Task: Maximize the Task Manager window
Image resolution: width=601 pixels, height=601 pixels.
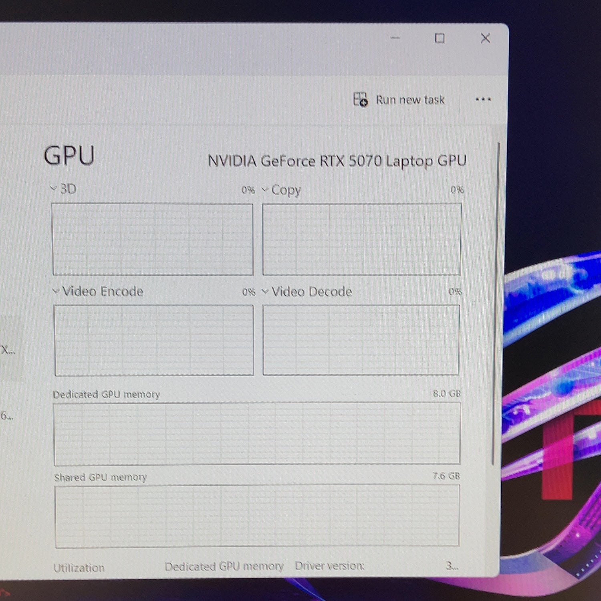Action: [x=440, y=38]
